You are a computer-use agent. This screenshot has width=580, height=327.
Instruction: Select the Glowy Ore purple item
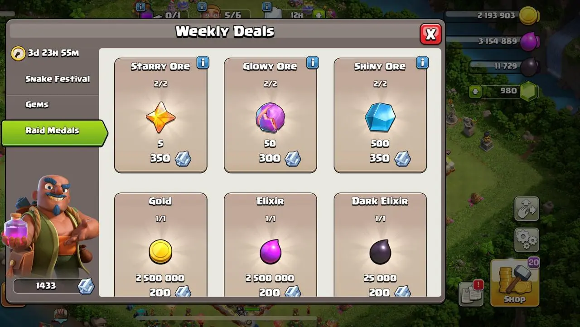coord(270,117)
